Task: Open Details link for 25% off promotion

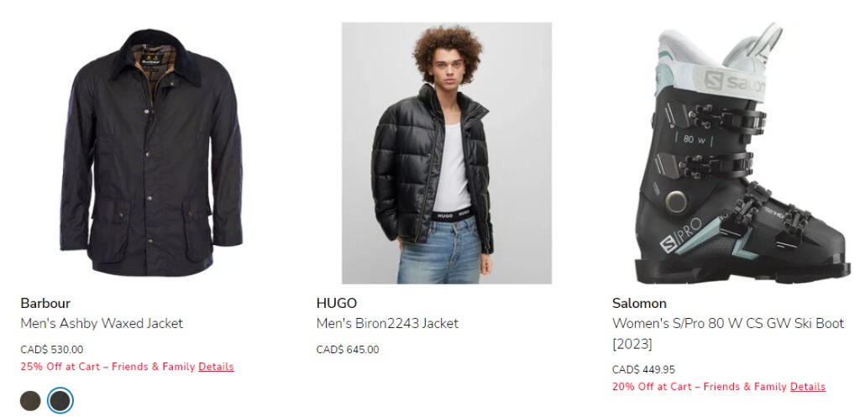Action: click(216, 367)
